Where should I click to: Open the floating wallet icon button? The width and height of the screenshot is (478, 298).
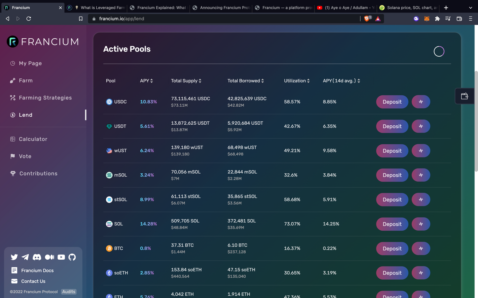465,96
